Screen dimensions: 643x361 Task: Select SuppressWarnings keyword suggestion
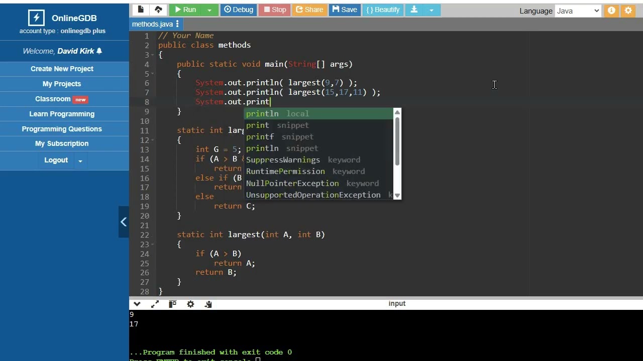(x=318, y=160)
